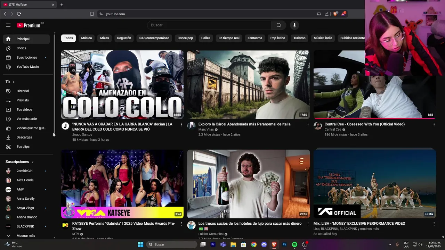Start voice search with microphone icon
Viewport: 445px width, 250px height.
[294, 25]
